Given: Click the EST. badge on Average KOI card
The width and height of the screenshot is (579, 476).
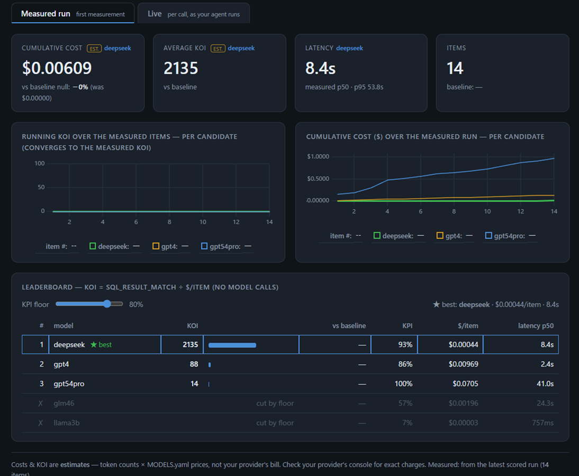Looking at the screenshot, I should [x=218, y=48].
